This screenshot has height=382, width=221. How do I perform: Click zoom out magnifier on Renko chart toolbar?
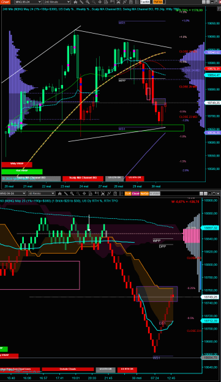click(x=78, y=193)
